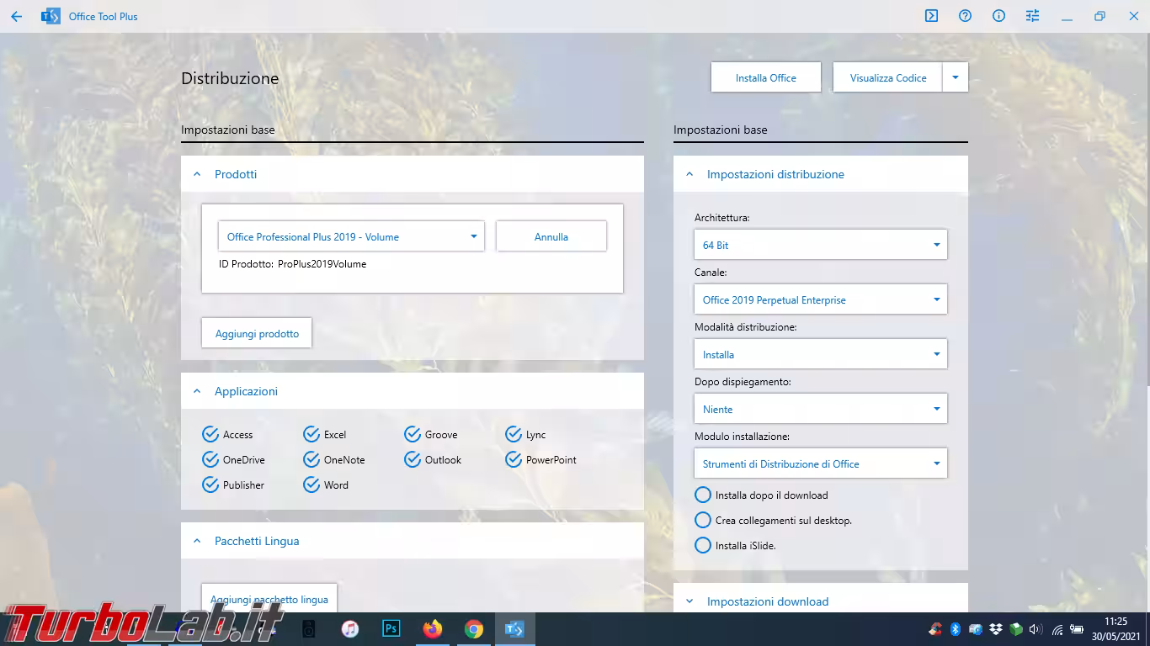Open the product selection dropdown
The image size is (1150, 646).
351,237
